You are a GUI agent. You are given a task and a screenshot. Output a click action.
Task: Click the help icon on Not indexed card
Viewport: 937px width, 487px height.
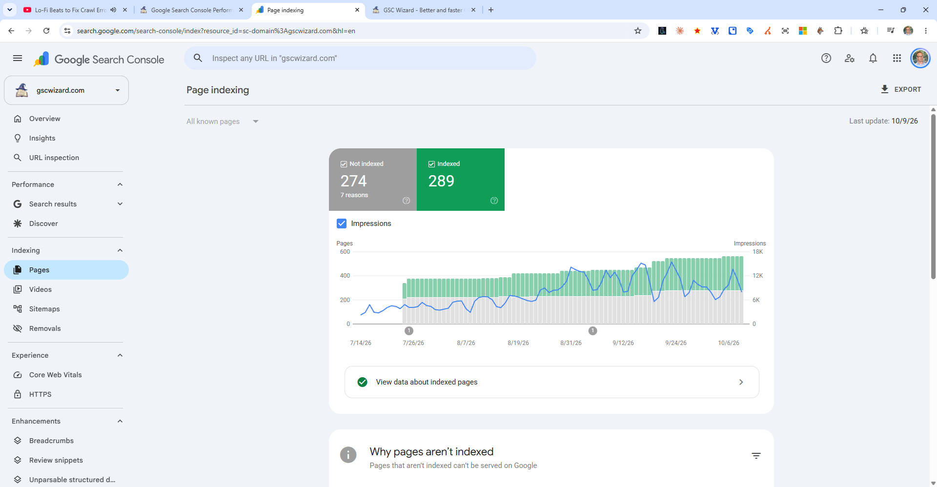(406, 201)
